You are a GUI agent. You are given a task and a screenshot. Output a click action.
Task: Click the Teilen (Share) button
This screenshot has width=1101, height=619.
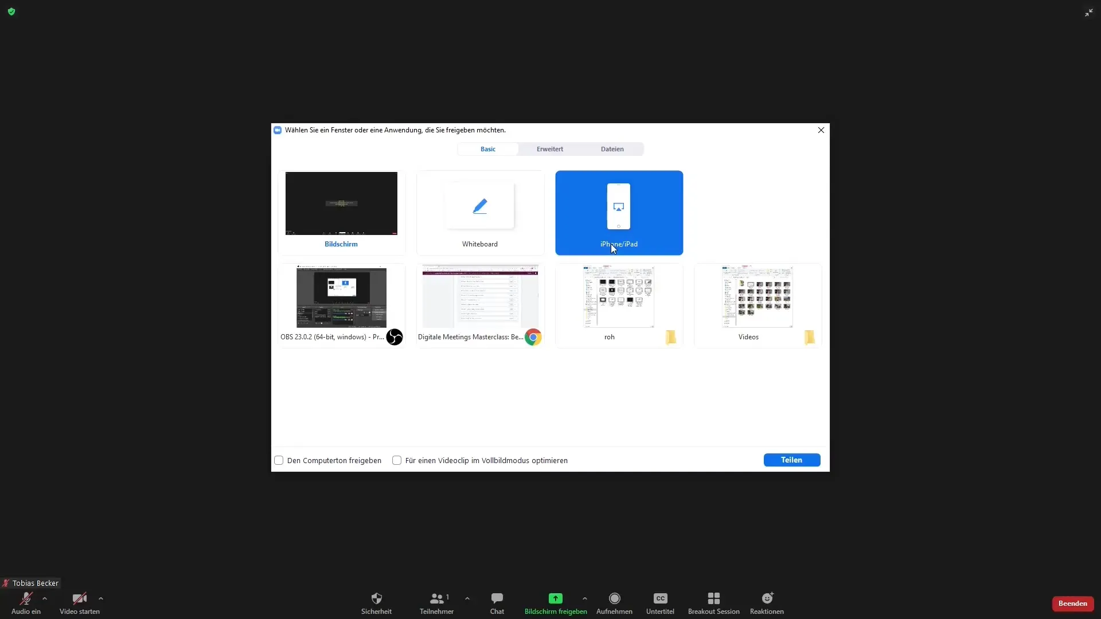[792, 460]
